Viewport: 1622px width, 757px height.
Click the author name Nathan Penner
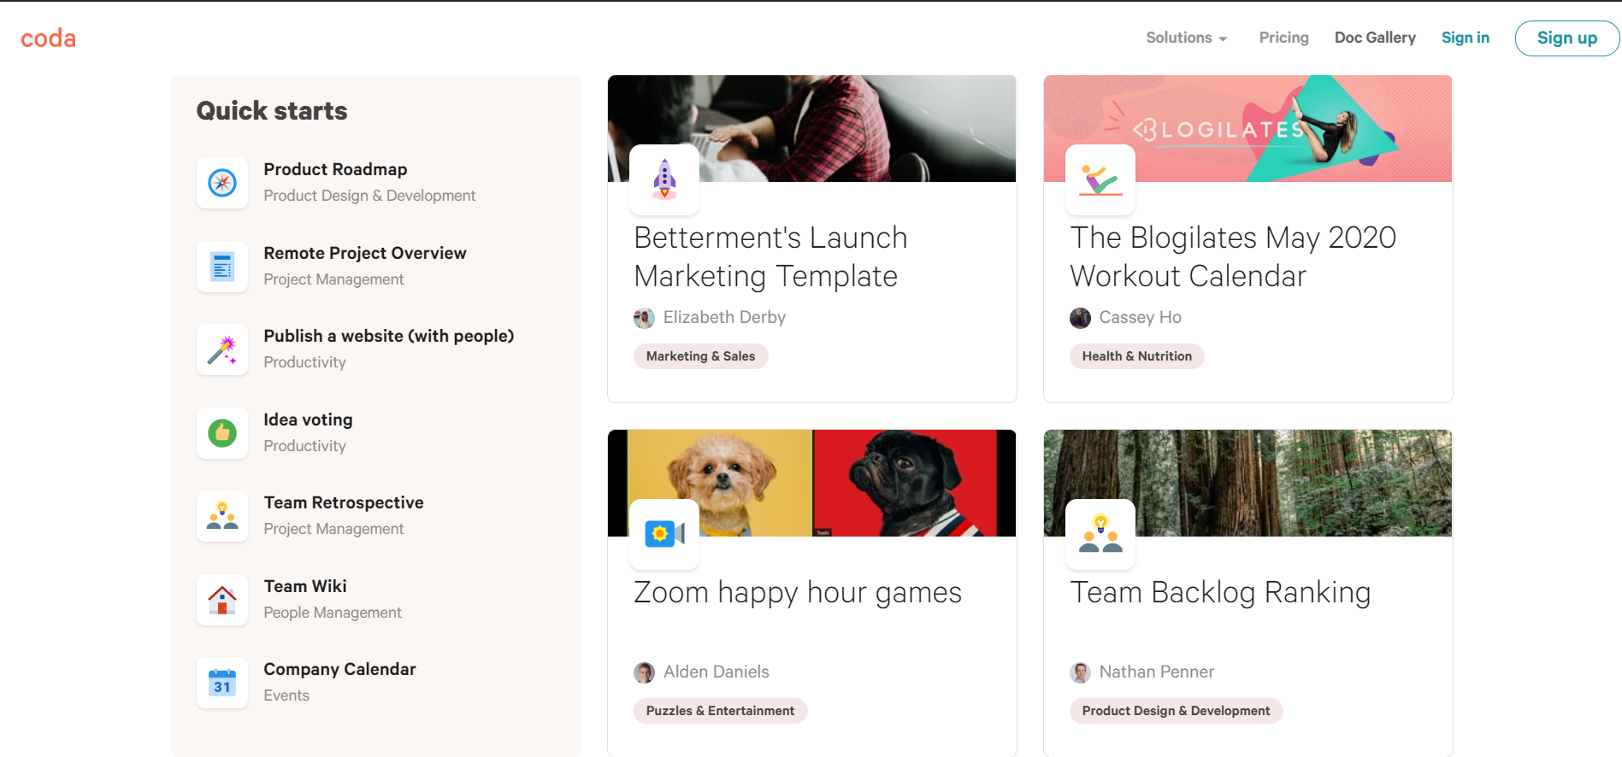click(x=1156, y=672)
